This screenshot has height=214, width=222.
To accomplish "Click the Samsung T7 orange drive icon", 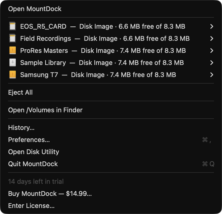I will coord(13,75).
